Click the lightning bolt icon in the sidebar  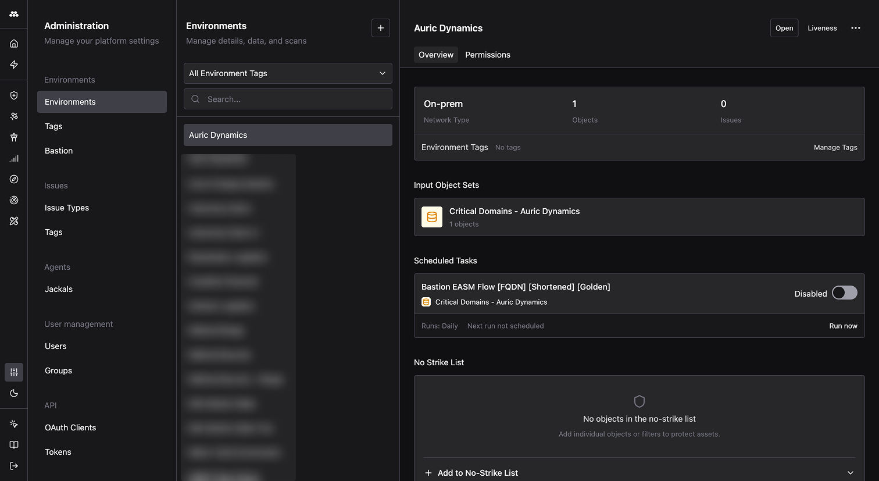(x=14, y=65)
